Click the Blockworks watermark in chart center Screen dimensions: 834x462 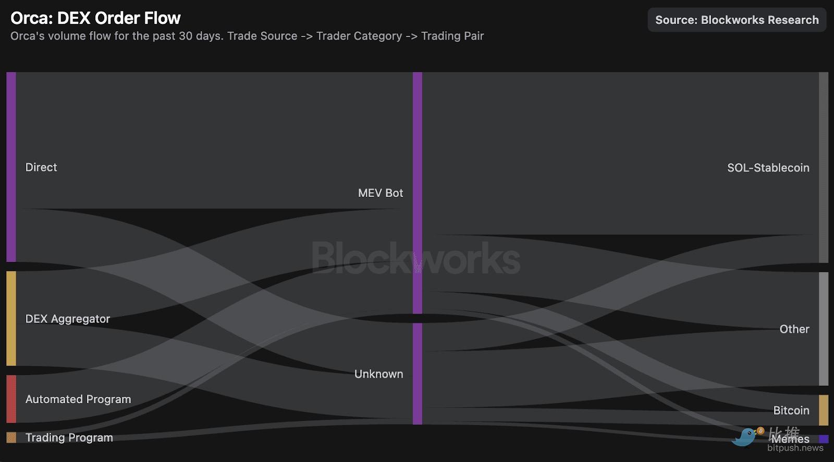click(415, 258)
